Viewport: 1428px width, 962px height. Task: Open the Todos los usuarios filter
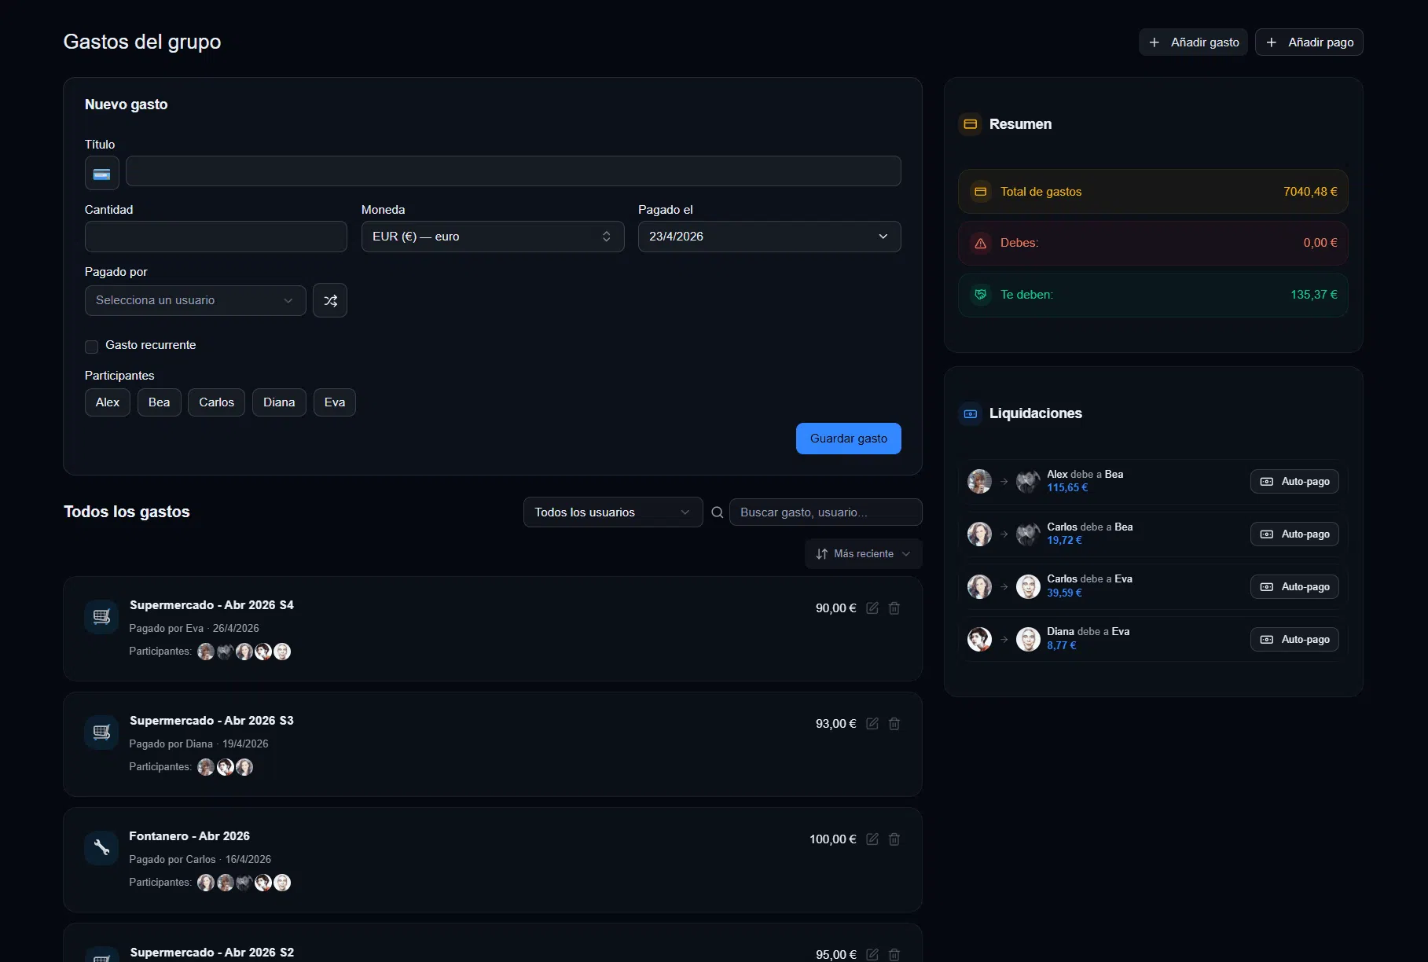pos(613,512)
